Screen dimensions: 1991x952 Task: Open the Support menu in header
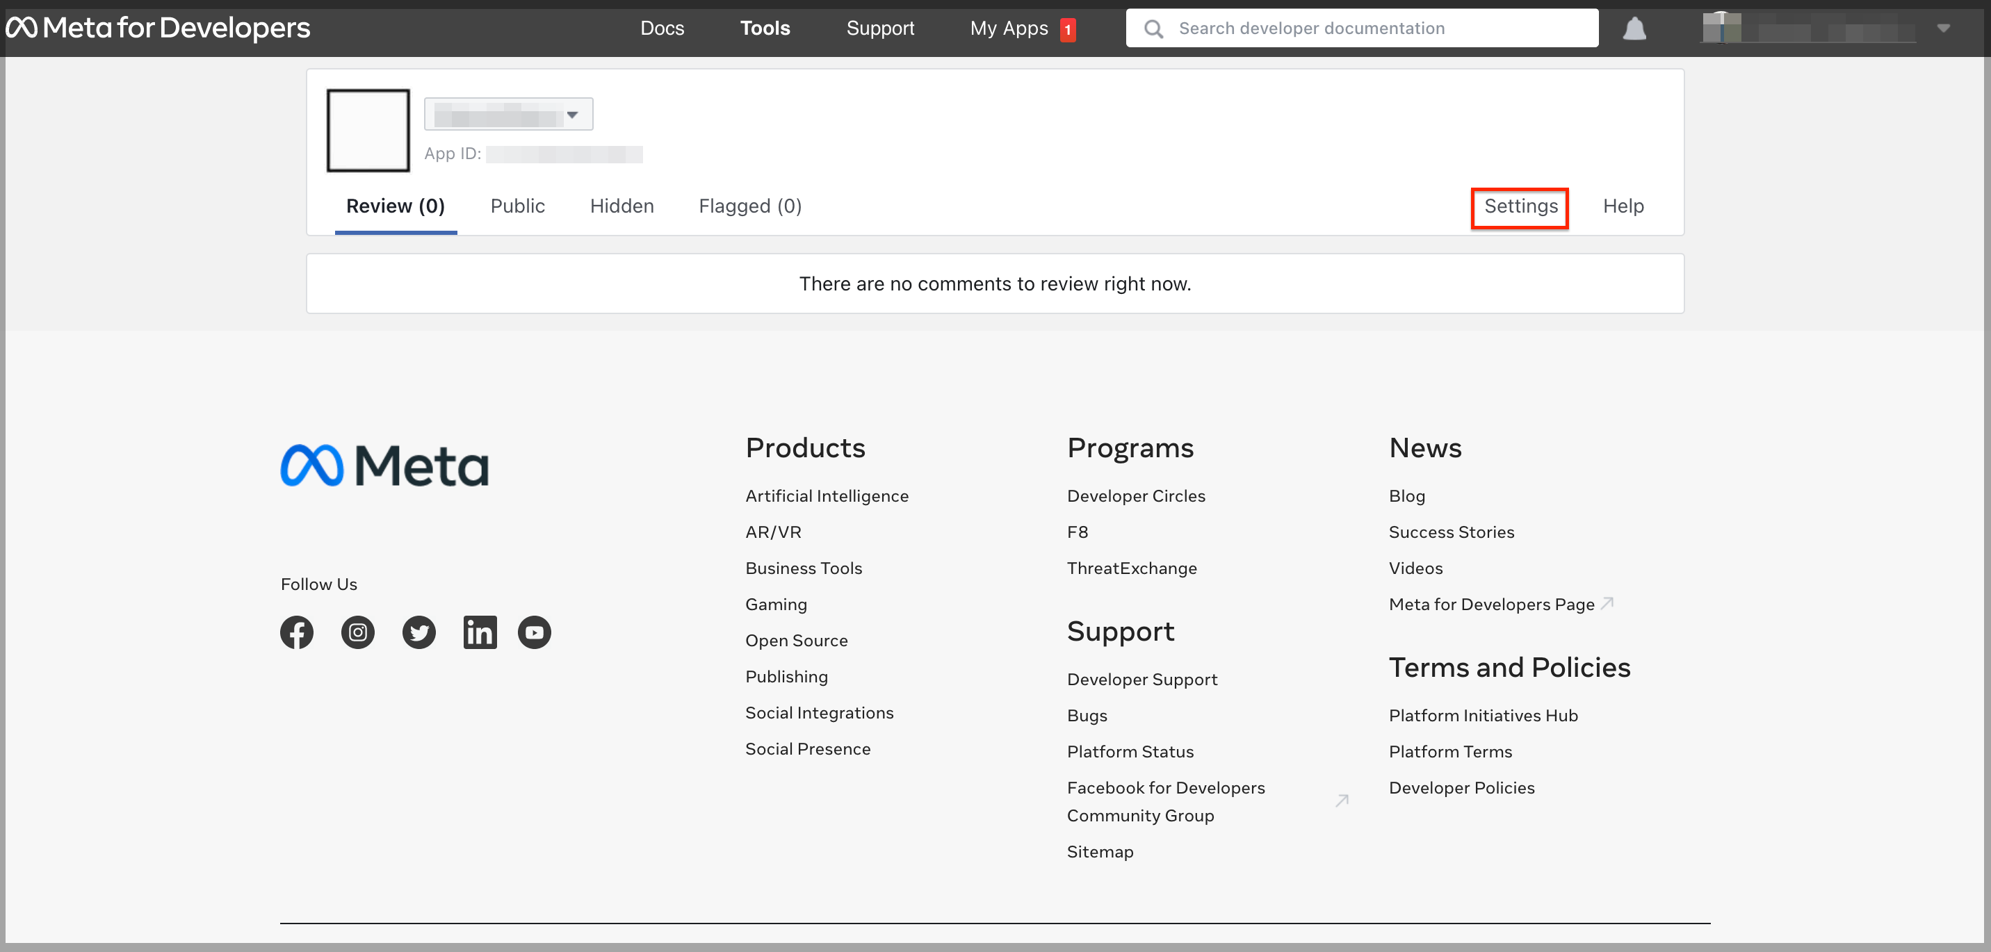tap(879, 28)
